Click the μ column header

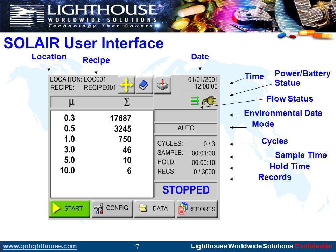pos(71,102)
